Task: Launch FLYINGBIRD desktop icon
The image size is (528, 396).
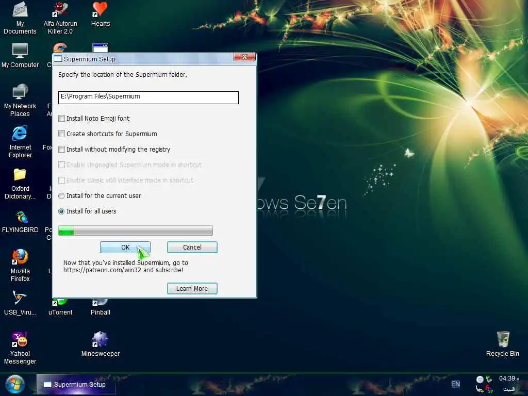Action: [20, 222]
